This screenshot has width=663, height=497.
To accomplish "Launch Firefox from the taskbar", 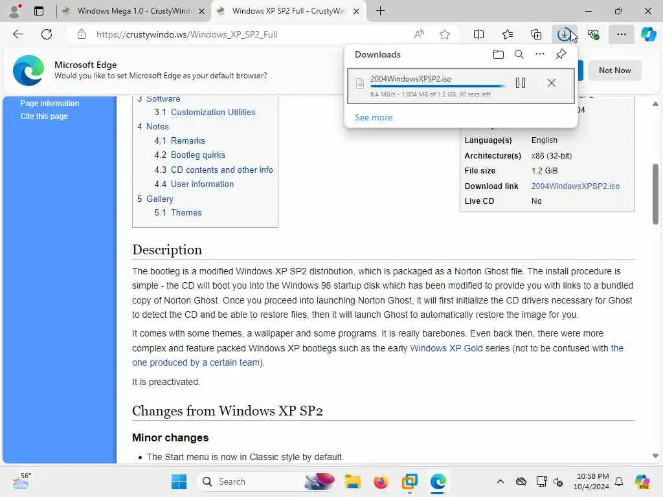I will coord(381,481).
